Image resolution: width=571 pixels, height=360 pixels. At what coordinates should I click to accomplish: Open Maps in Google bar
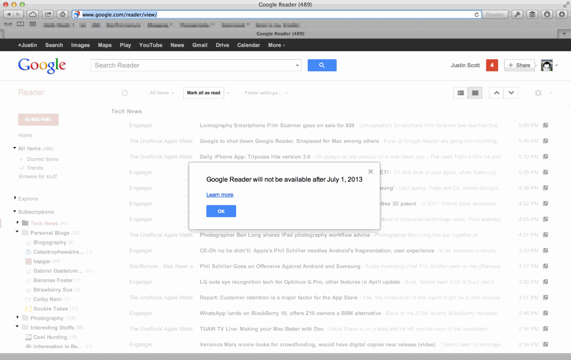[x=105, y=45]
